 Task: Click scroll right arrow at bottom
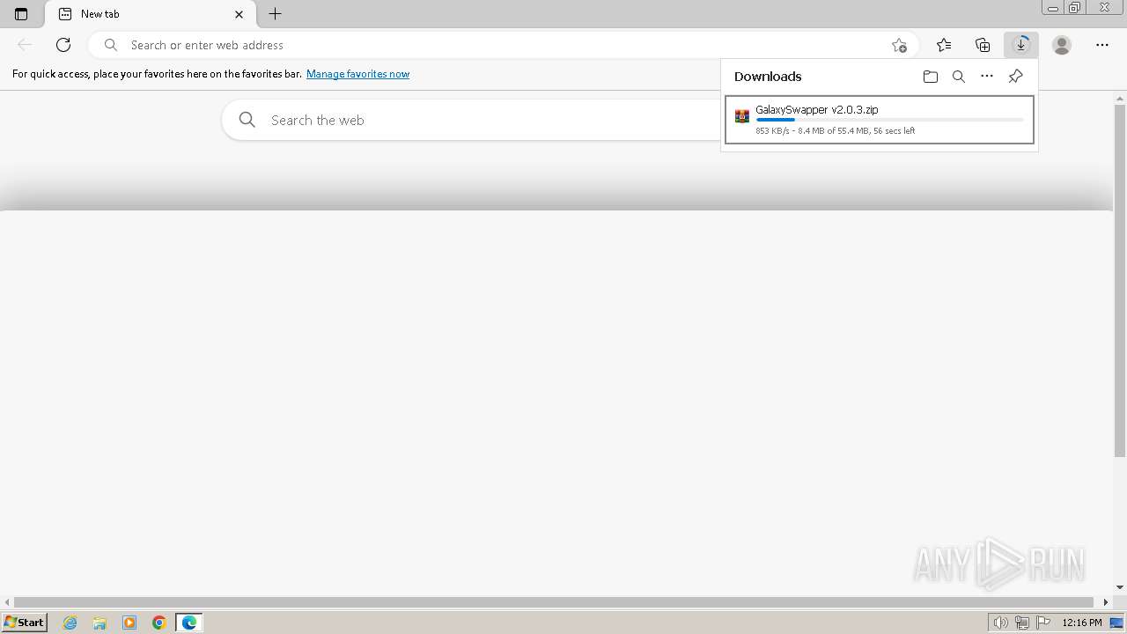[1106, 602]
